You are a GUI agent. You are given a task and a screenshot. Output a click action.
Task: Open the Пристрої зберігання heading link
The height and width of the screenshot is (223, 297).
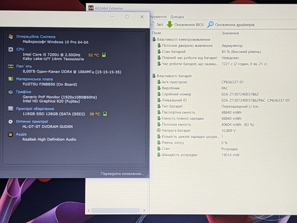pos(35,109)
